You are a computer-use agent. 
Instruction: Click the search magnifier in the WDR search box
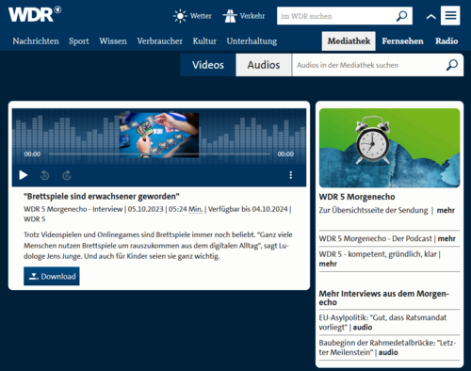(401, 16)
